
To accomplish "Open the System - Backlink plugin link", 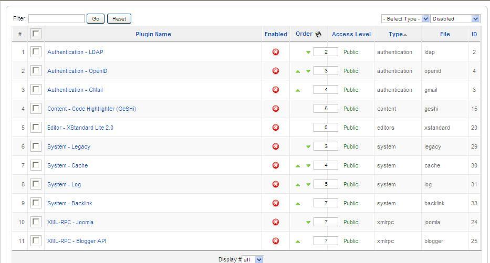I will 70,203.
